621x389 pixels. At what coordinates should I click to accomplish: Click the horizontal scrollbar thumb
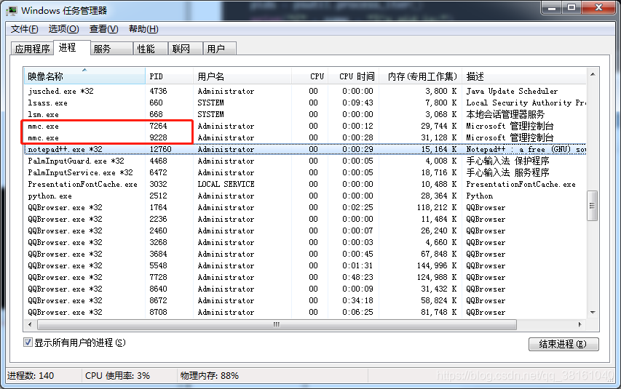tap(277, 324)
